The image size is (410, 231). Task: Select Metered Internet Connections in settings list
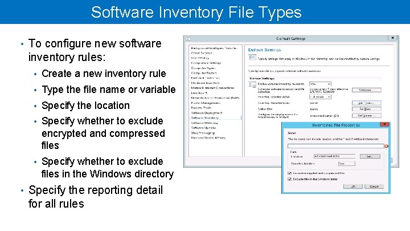point(212,88)
